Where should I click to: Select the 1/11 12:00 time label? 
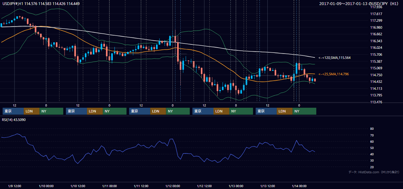[141, 186]
